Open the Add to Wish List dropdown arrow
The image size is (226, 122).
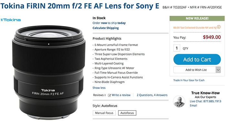218,70
